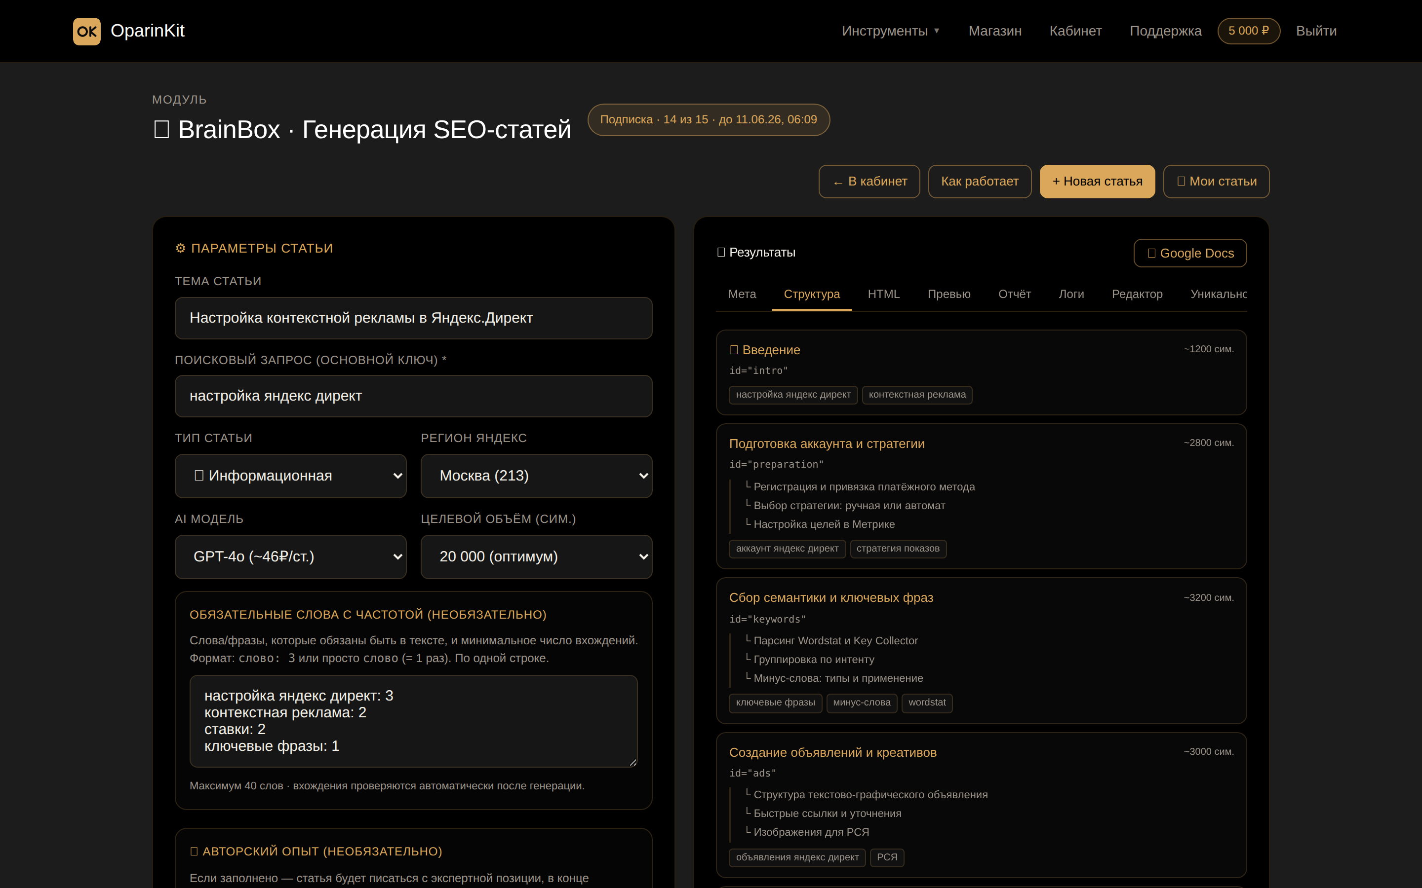
Task: Click the gear icon beside ПАРАМЕТРЫ СТАТЬИ
Action: click(x=180, y=249)
